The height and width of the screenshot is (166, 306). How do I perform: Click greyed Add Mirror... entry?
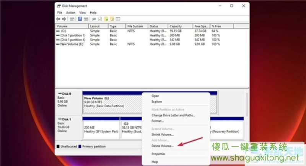pos(160,140)
